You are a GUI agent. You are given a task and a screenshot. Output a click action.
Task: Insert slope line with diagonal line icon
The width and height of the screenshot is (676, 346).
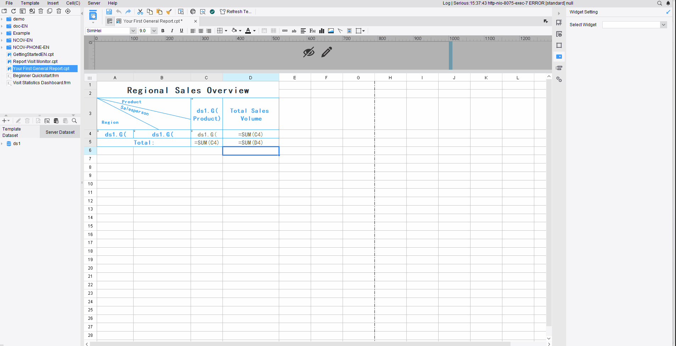[x=340, y=31]
